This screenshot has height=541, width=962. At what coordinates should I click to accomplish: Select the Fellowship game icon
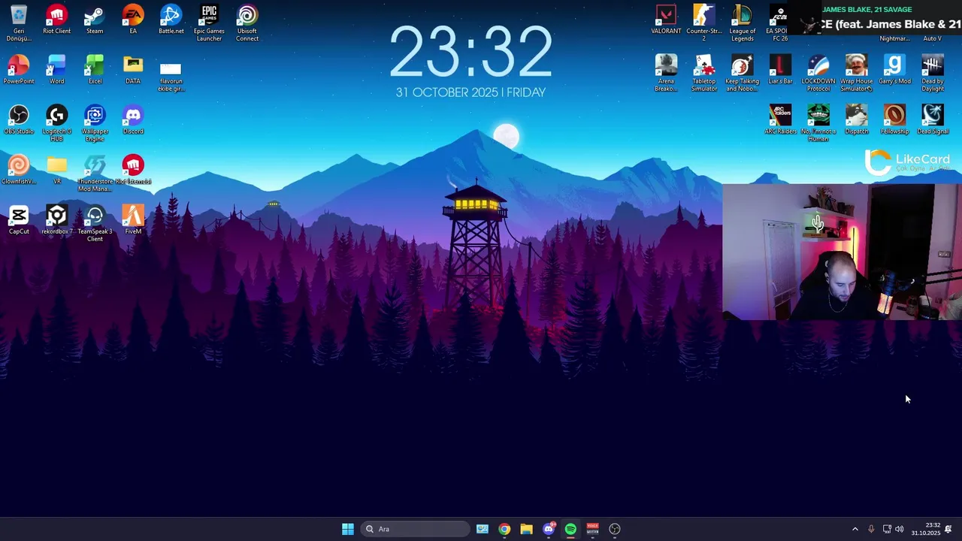(894, 120)
